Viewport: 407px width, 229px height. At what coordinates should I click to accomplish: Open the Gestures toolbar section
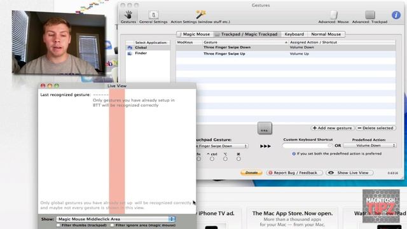tap(128, 17)
